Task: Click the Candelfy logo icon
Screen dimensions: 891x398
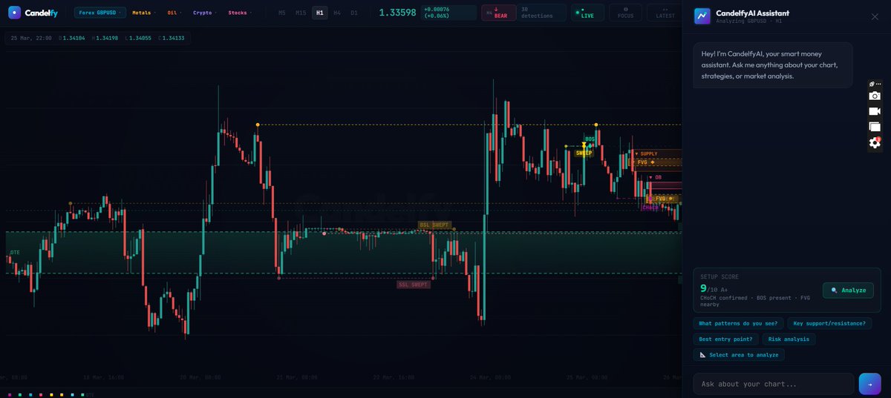Action: [x=14, y=13]
